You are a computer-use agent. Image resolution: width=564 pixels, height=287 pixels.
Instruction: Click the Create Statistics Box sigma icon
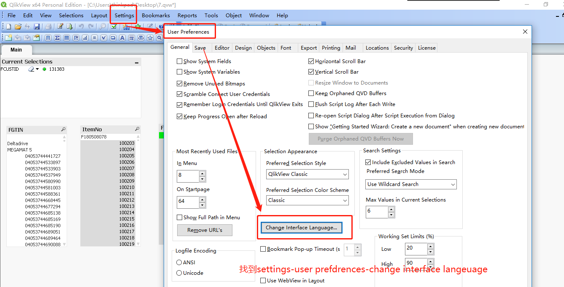click(x=57, y=38)
